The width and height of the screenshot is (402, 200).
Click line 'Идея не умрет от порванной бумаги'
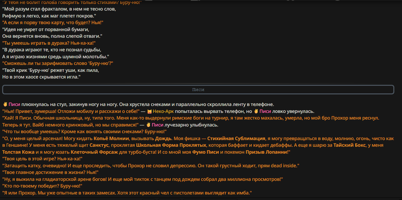46,29
